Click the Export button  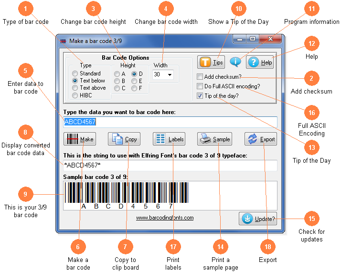pos(261,139)
